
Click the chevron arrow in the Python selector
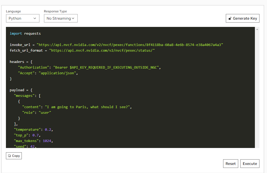(x=35, y=18)
